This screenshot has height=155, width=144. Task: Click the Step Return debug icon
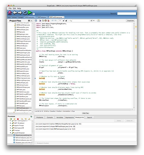29,119
